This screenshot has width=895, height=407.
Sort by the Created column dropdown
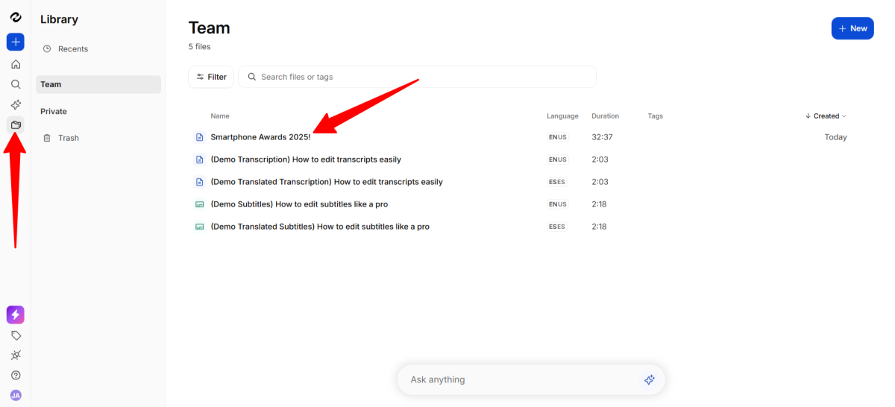[826, 116]
